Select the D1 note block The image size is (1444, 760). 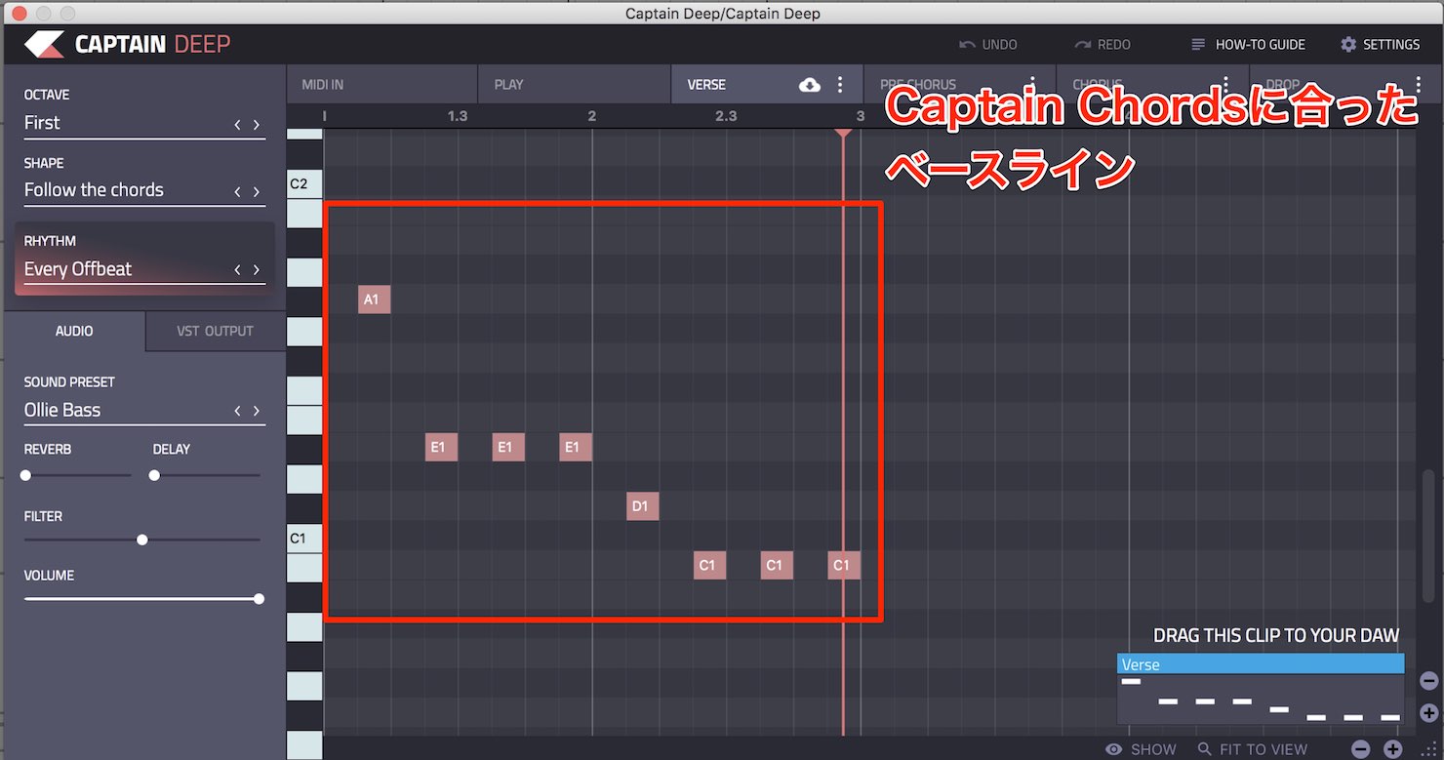point(643,506)
